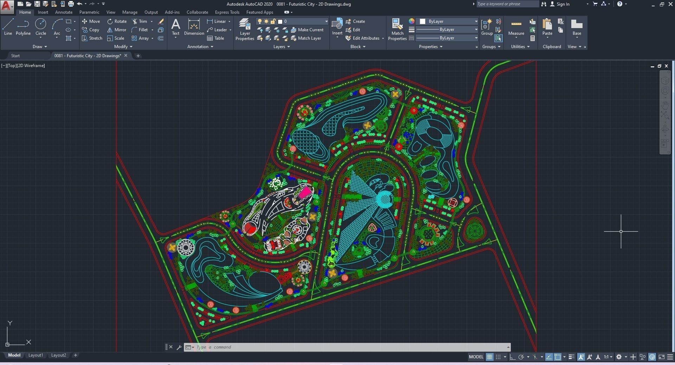This screenshot has height=365, width=675.
Task: Toggle hardware acceleration in status bar
Action: pos(652,357)
